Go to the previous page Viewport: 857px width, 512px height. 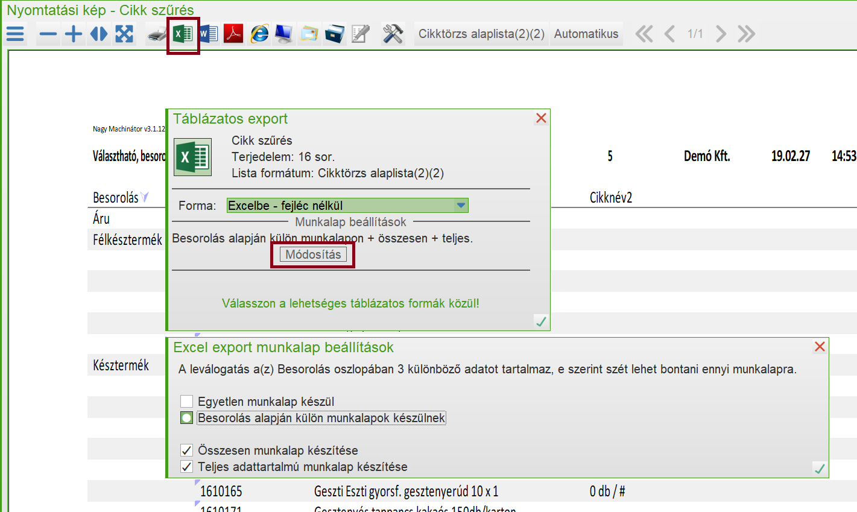[669, 34]
